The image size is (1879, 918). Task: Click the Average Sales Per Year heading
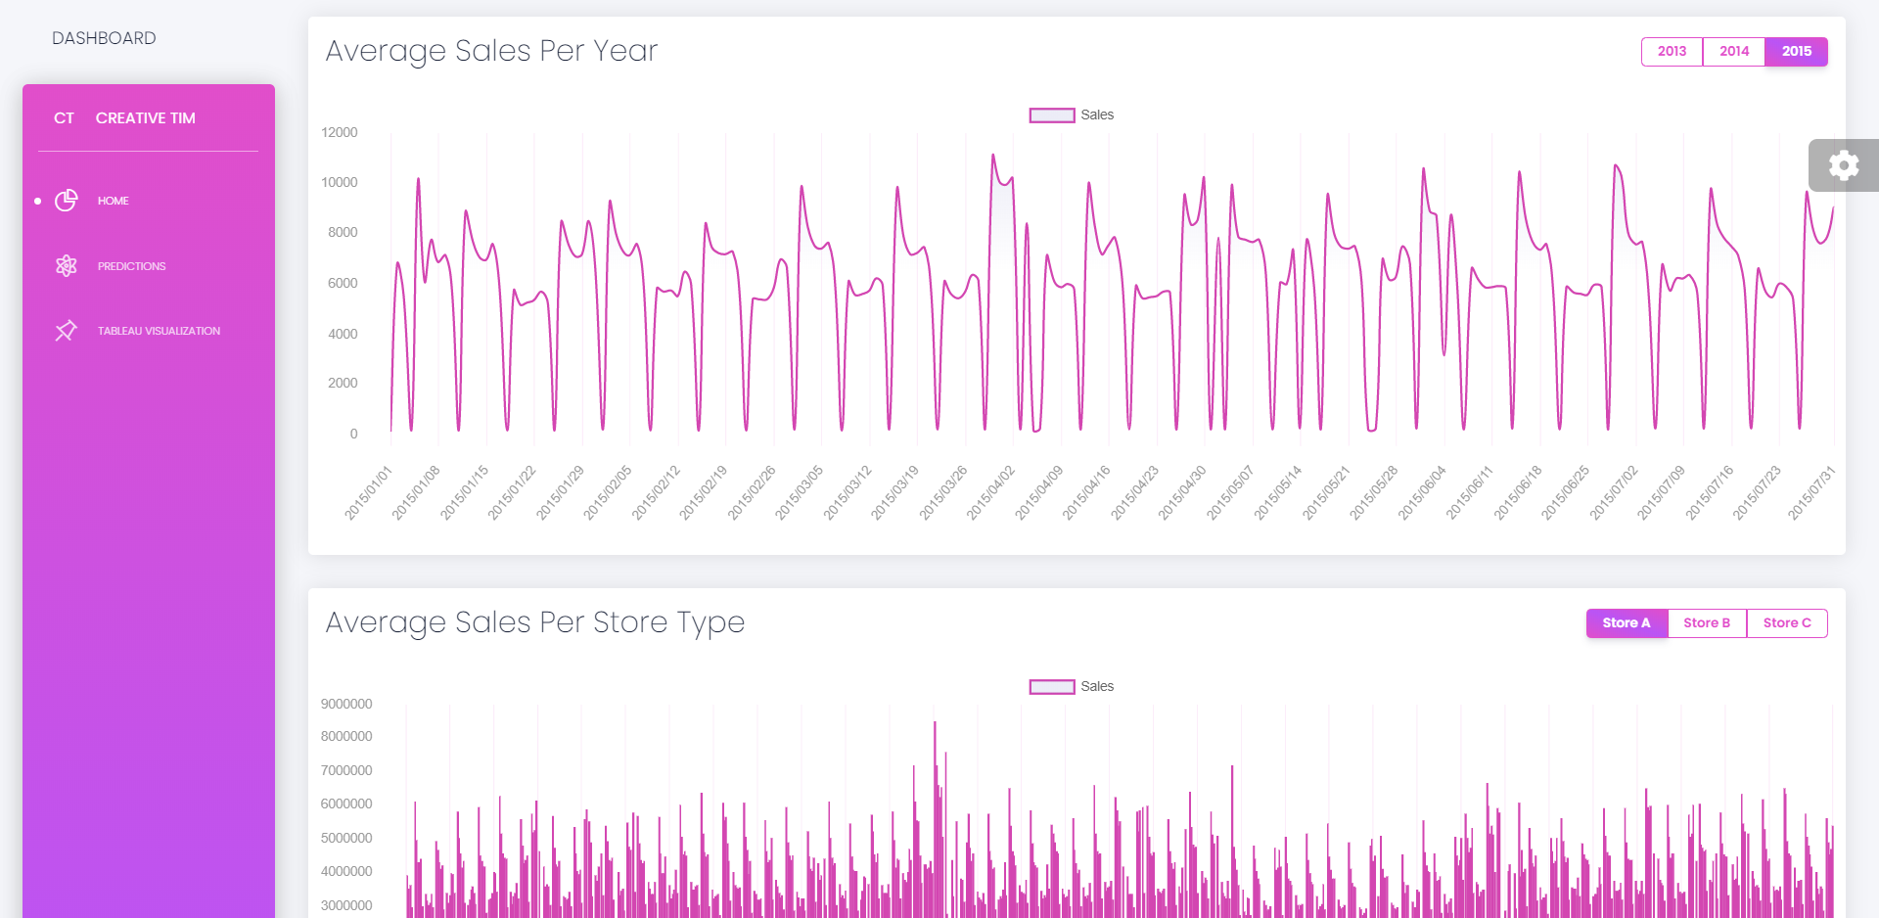491,51
